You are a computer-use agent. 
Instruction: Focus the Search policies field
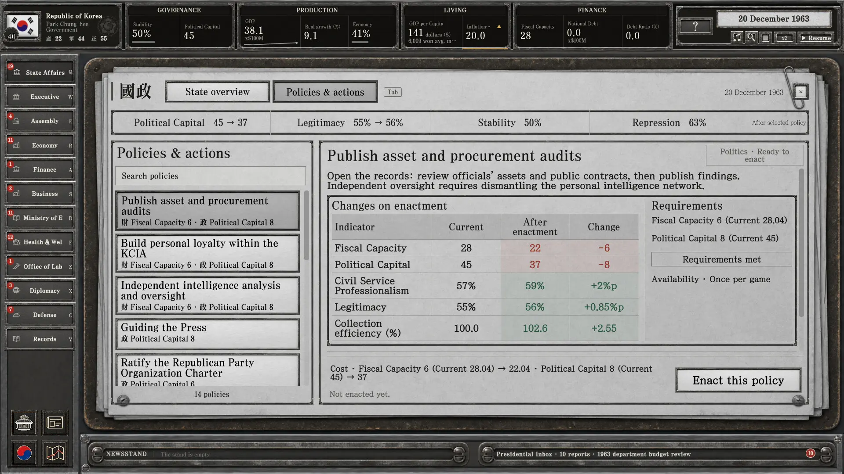211,176
